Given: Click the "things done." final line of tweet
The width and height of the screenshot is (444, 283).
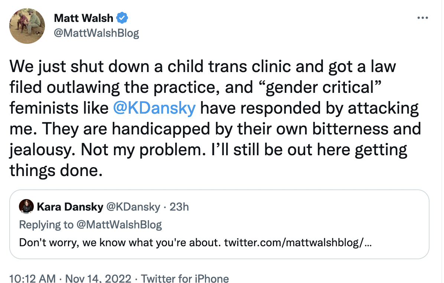Looking at the screenshot, I should point(56,170).
